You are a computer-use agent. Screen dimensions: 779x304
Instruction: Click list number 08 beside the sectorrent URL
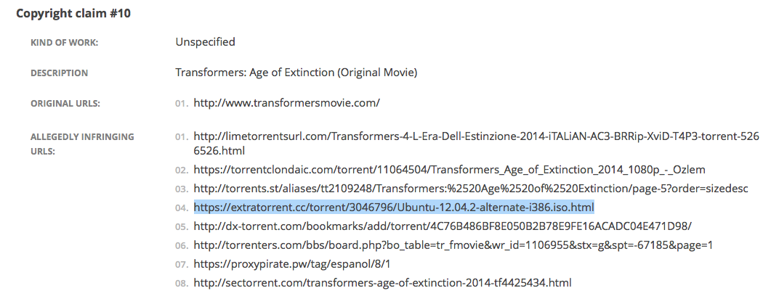[x=181, y=283]
